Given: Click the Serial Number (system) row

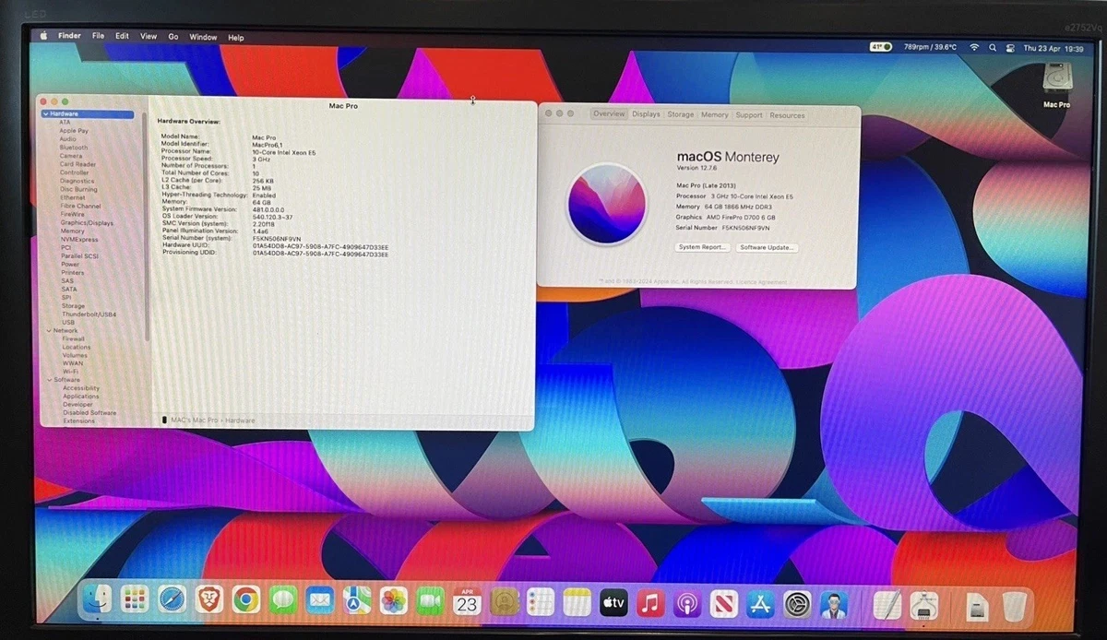Looking at the screenshot, I should point(231,238).
